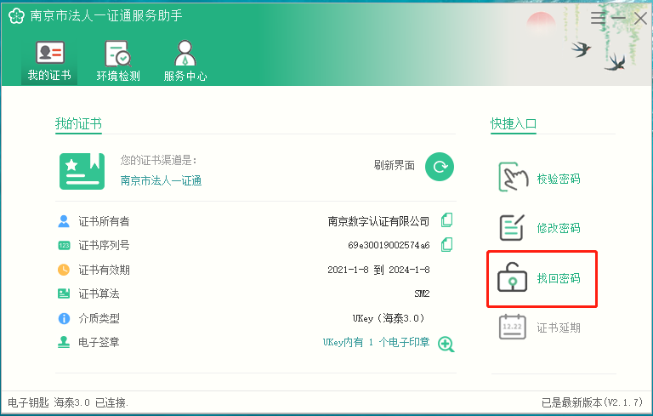The image size is (653, 416).
Task: Copy the 证书序列号 value icon
Action: coord(447,245)
